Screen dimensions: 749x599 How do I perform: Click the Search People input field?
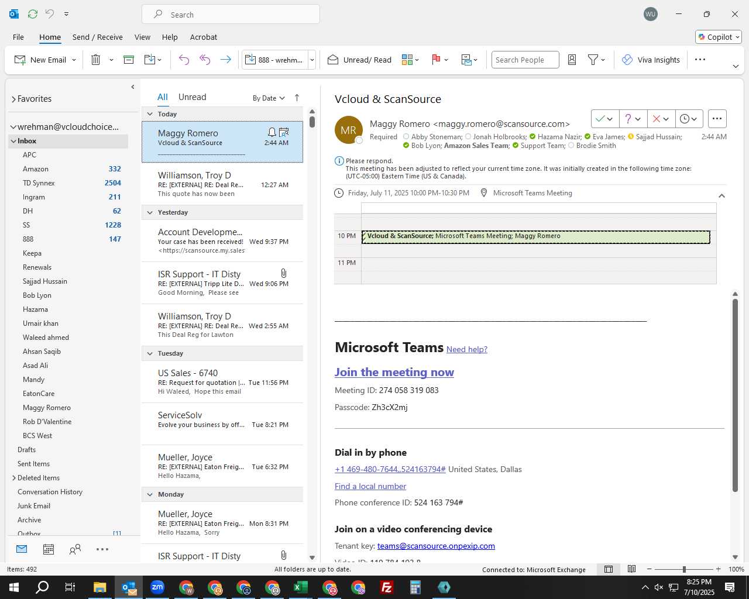525,60
